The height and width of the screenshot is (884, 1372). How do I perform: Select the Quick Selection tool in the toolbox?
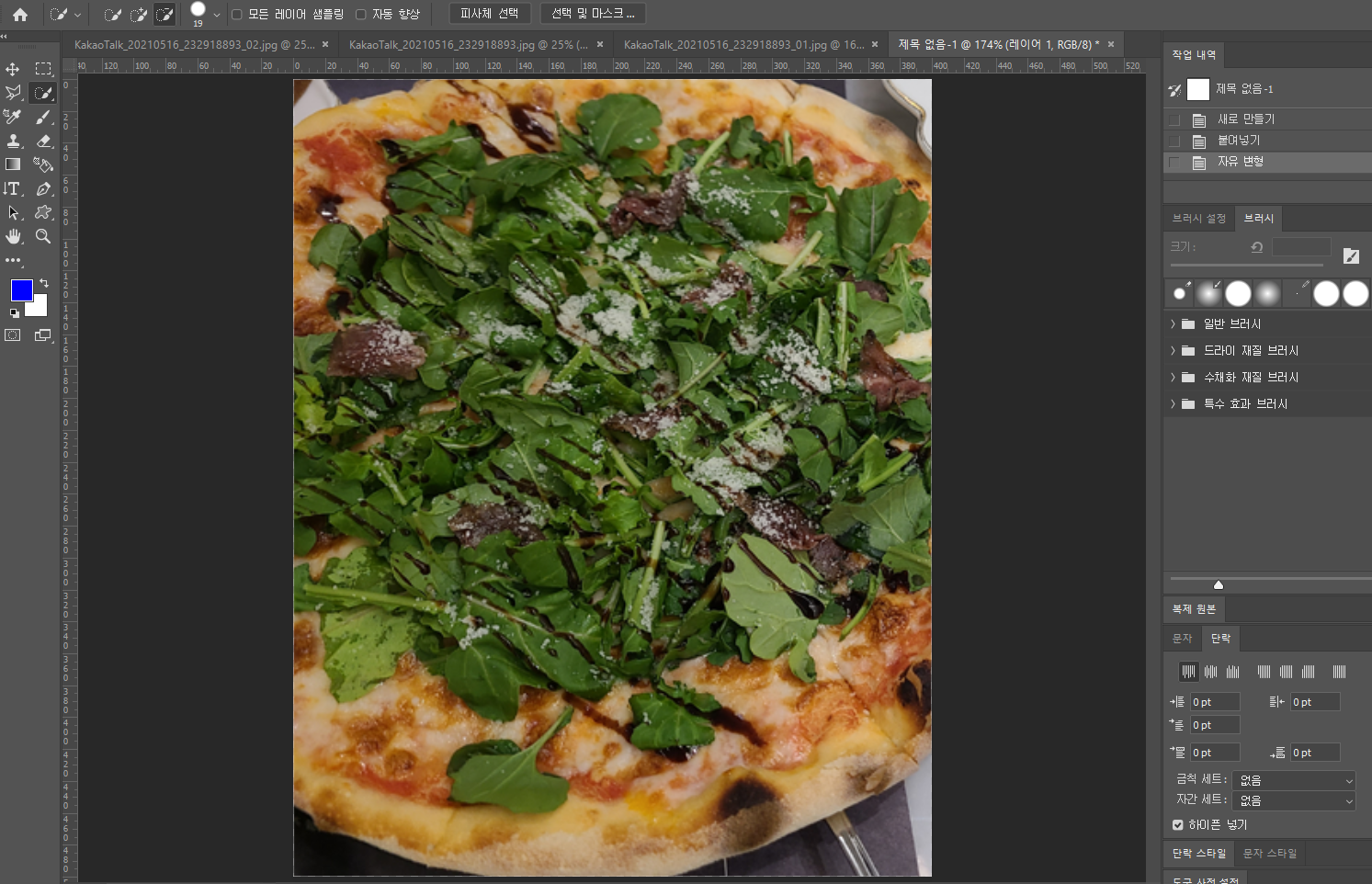click(x=43, y=93)
